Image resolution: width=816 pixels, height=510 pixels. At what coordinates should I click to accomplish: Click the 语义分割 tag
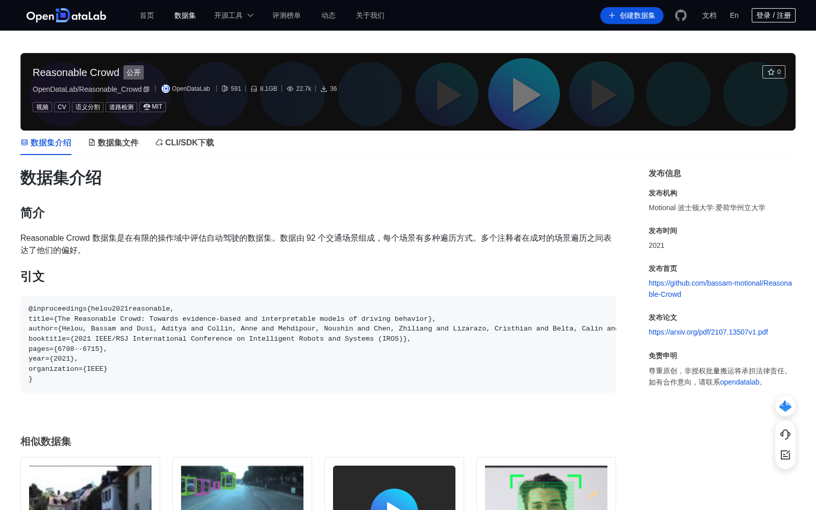pos(88,107)
